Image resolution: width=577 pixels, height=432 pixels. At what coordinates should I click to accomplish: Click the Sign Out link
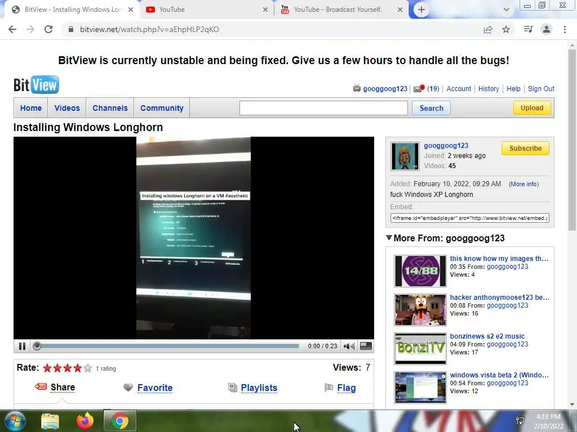[x=541, y=88]
